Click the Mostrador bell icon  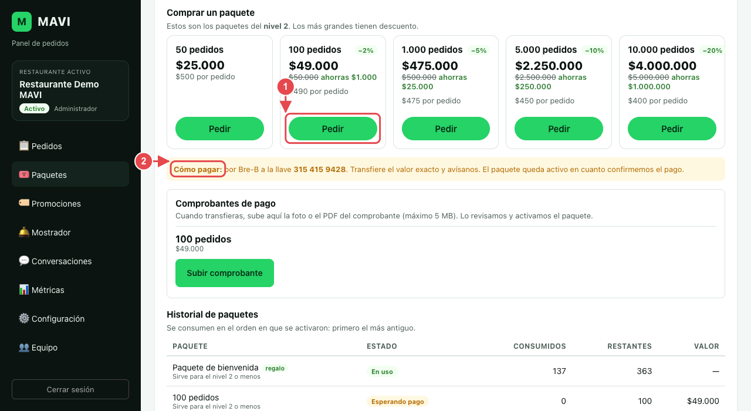point(24,232)
